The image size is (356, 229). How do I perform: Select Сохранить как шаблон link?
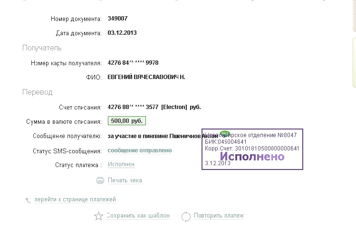coord(138,216)
